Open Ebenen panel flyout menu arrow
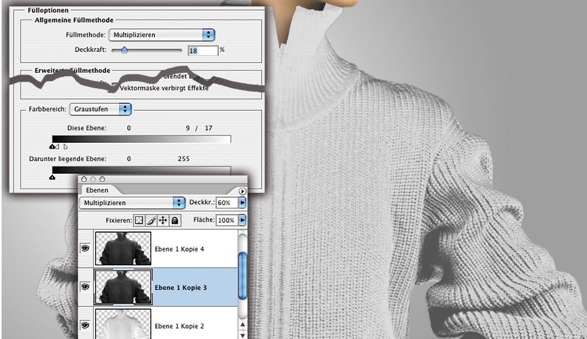The width and height of the screenshot is (587, 339). [x=242, y=191]
